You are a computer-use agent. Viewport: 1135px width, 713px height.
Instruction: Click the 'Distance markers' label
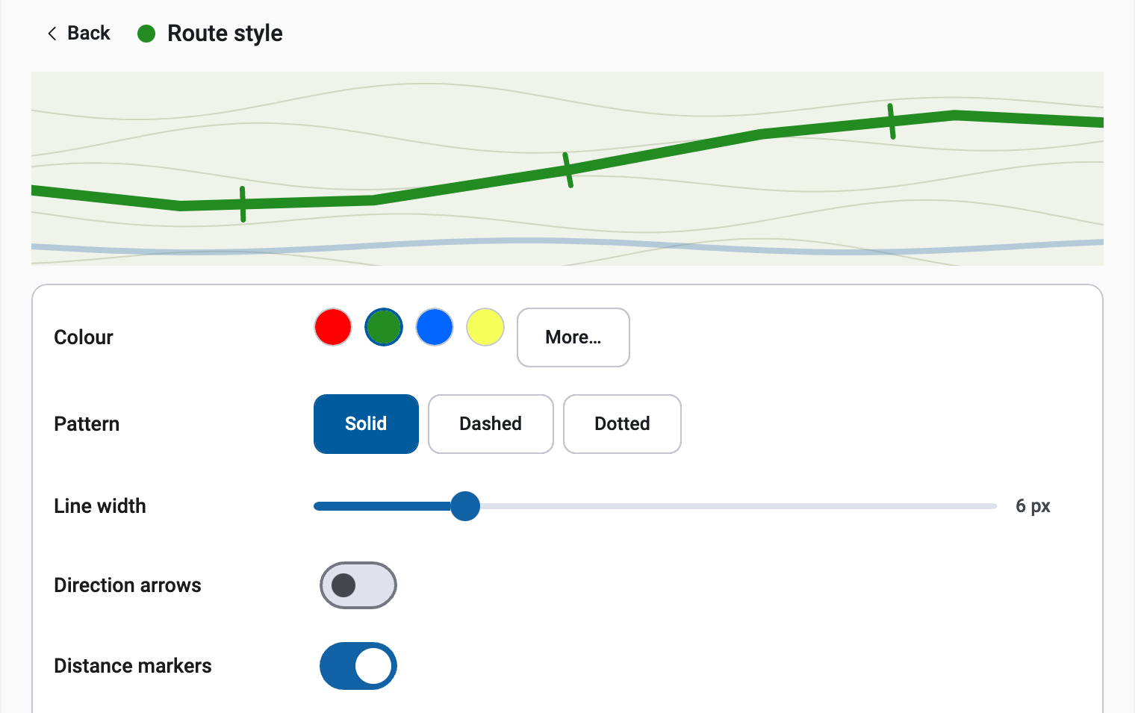133,666
